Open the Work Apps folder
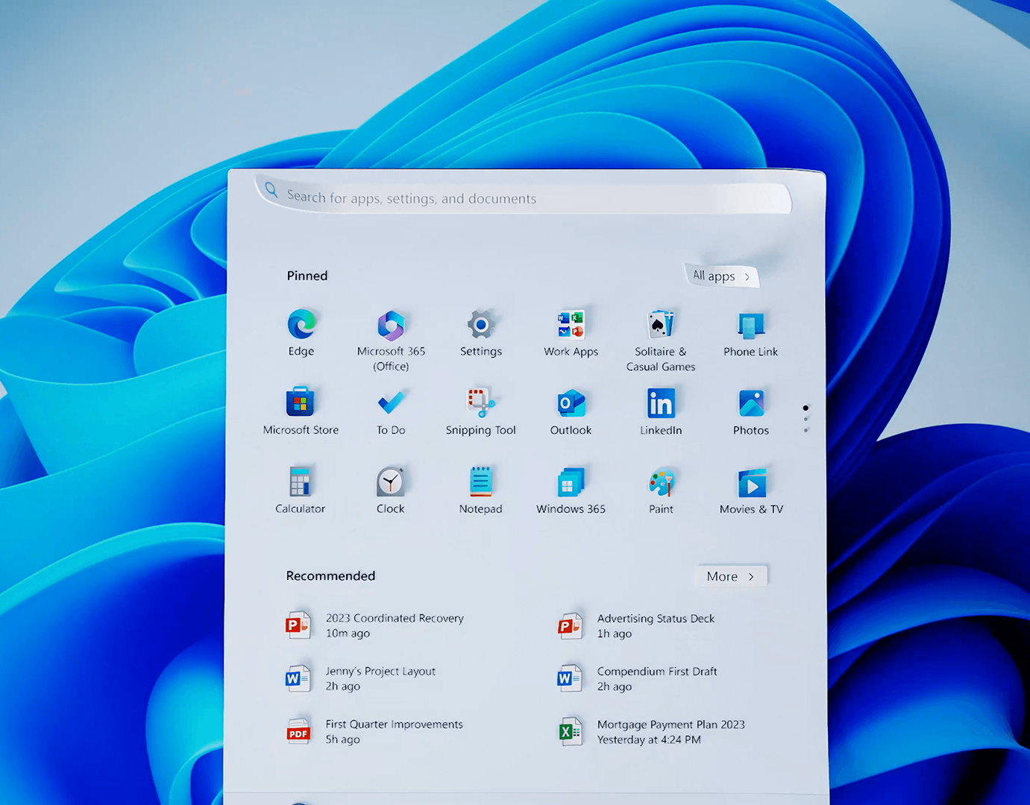The image size is (1030, 805). [571, 325]
